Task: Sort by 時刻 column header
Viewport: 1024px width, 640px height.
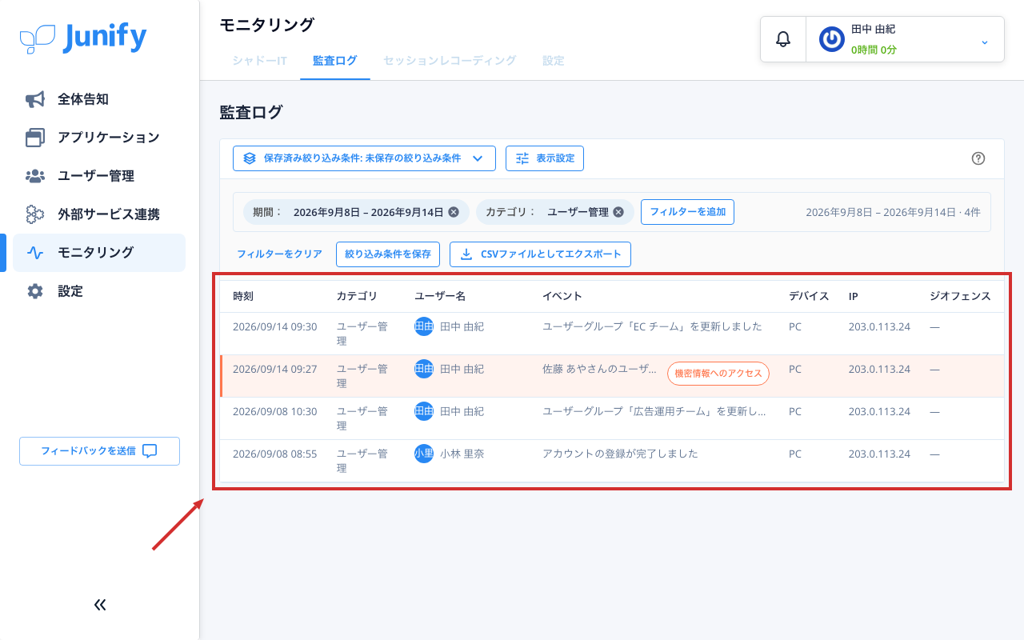Action: 243,296
